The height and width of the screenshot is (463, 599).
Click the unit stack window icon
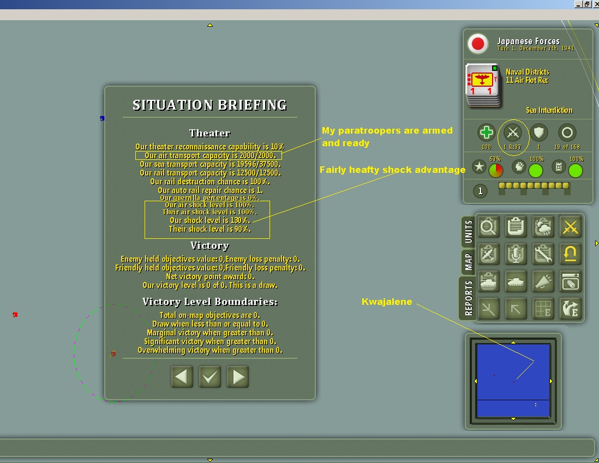click(x=570, y=281)
